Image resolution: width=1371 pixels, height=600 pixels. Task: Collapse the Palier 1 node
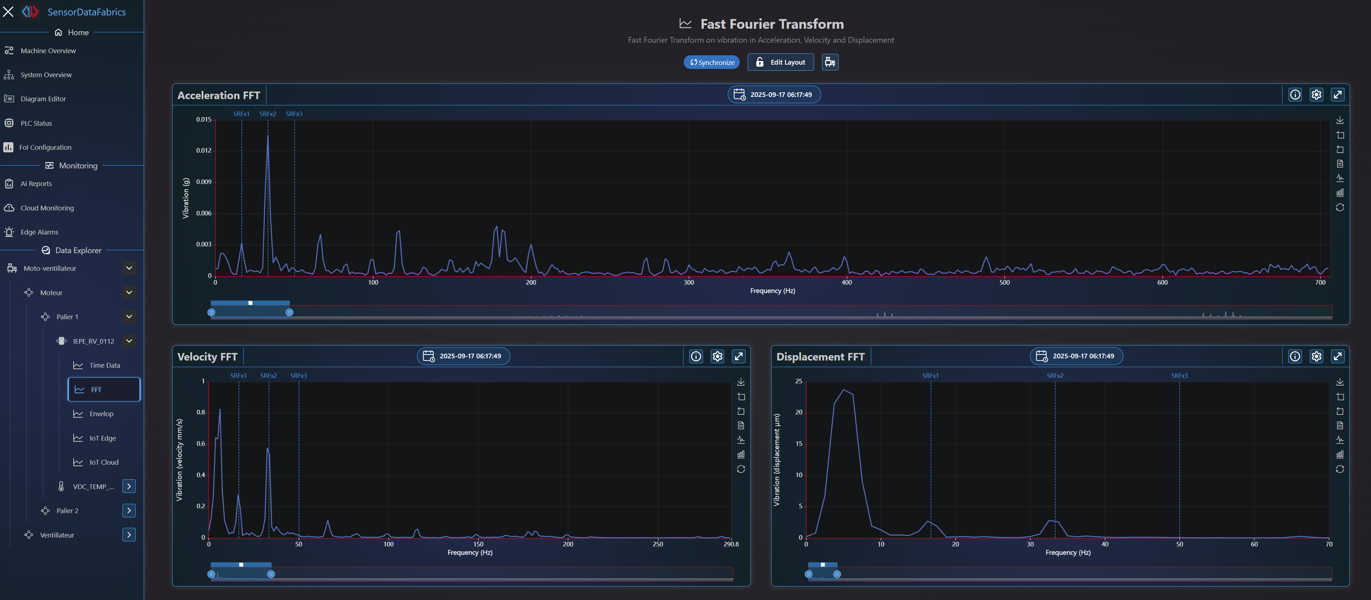pyautogui.click(x=129, y=316)
